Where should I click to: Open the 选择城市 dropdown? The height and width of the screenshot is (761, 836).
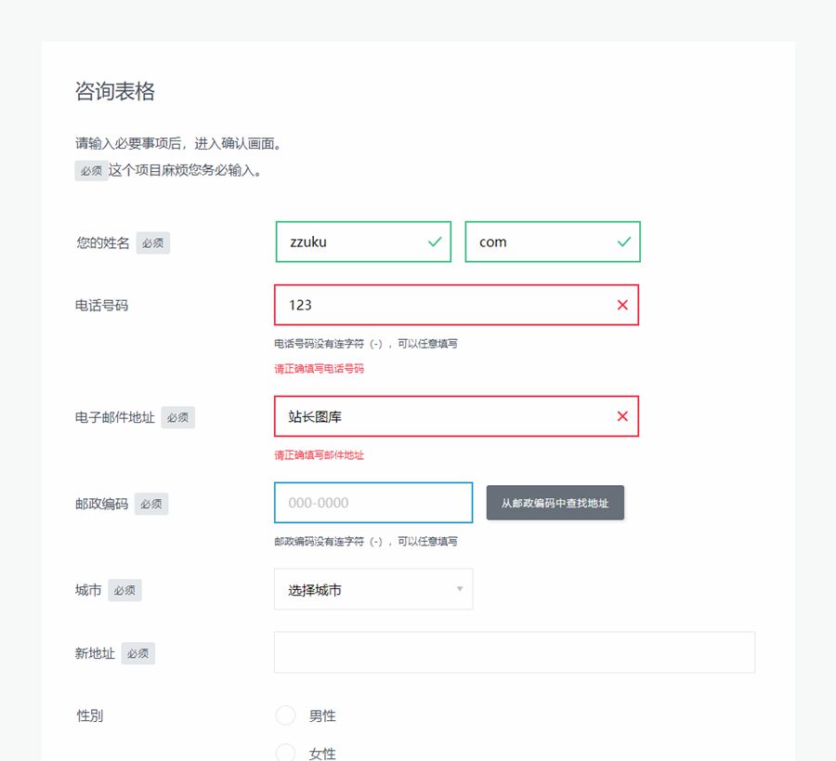coord(372,590)
